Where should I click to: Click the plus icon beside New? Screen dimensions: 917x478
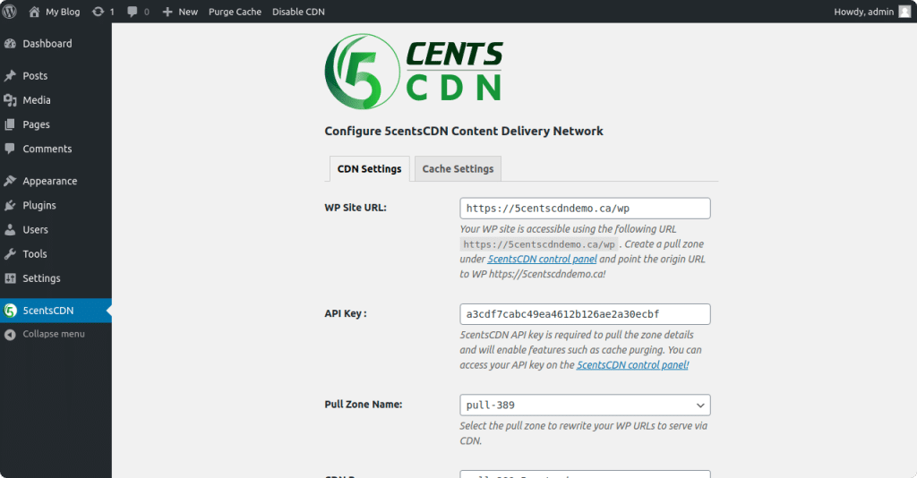click(x=167, y=12)
